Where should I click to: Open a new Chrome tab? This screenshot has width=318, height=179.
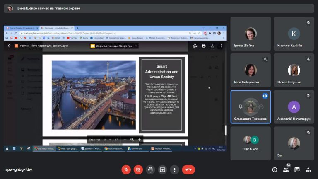77,28
